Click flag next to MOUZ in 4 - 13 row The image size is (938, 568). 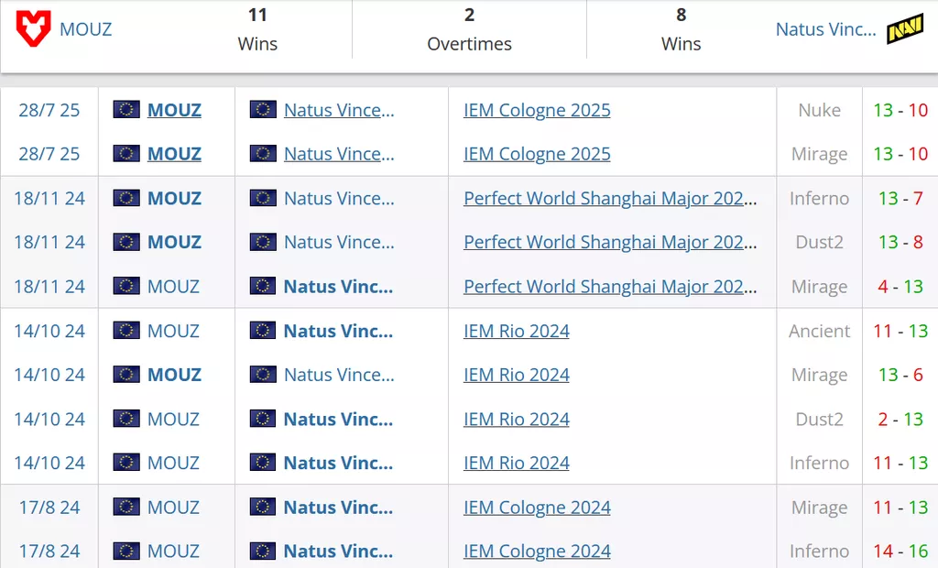click(126, 287)
